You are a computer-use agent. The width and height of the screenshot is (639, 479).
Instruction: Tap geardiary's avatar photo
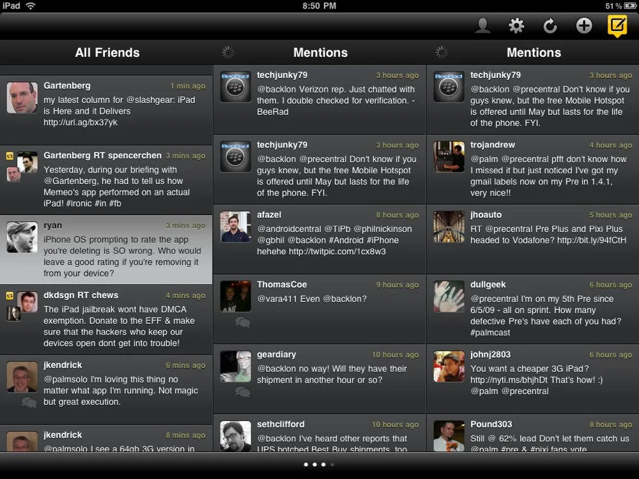coord(236,366)
